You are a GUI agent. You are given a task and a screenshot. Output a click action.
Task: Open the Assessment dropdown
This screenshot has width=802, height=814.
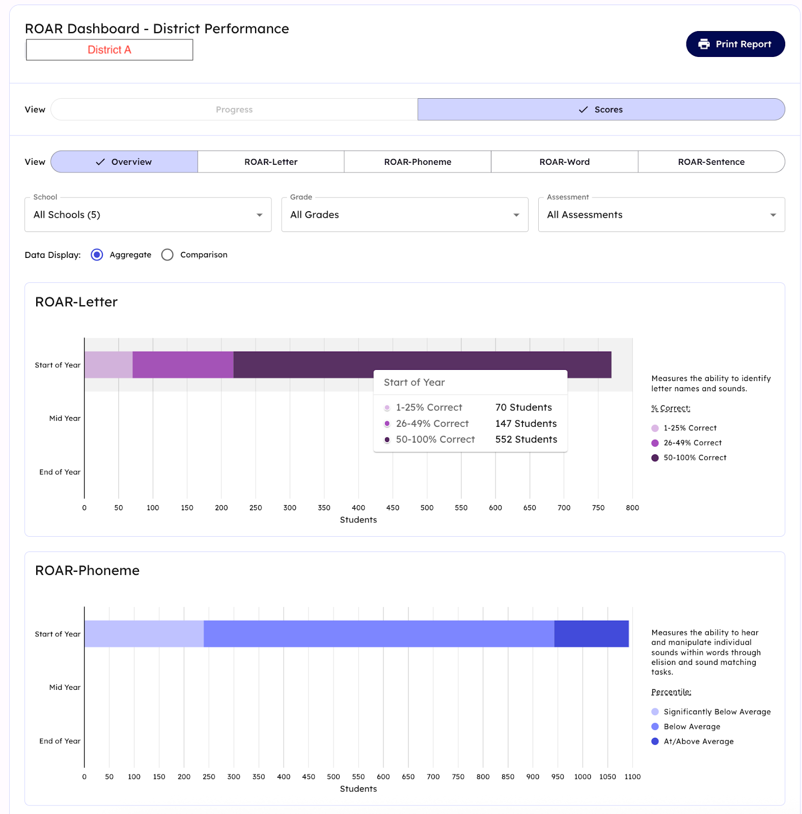pos(661,215)
